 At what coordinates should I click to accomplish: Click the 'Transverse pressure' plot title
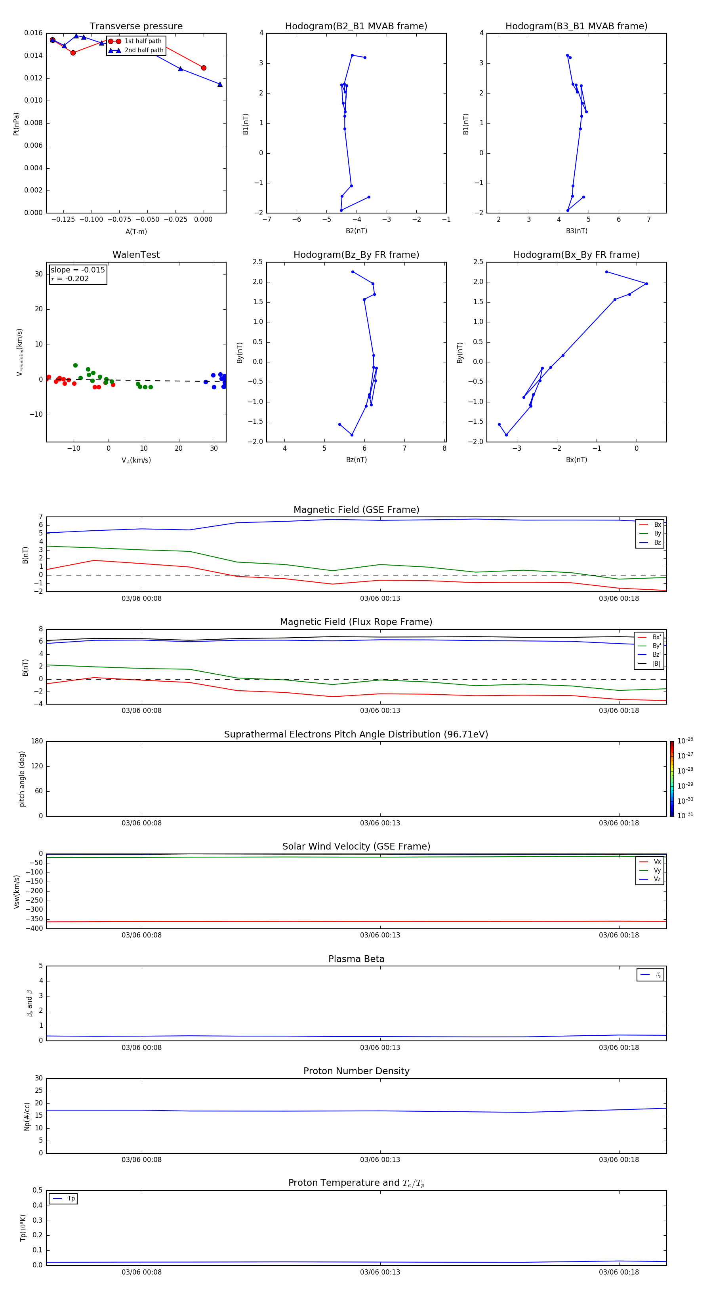pos(136,27)
